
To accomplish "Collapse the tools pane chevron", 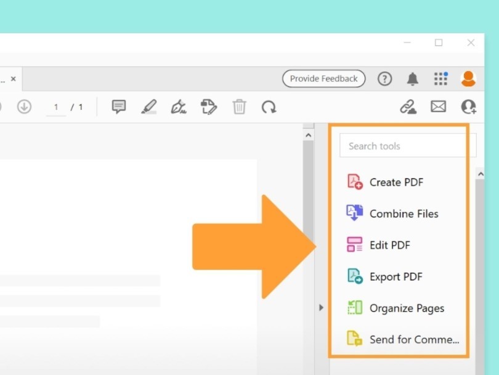I will point(321,307).
